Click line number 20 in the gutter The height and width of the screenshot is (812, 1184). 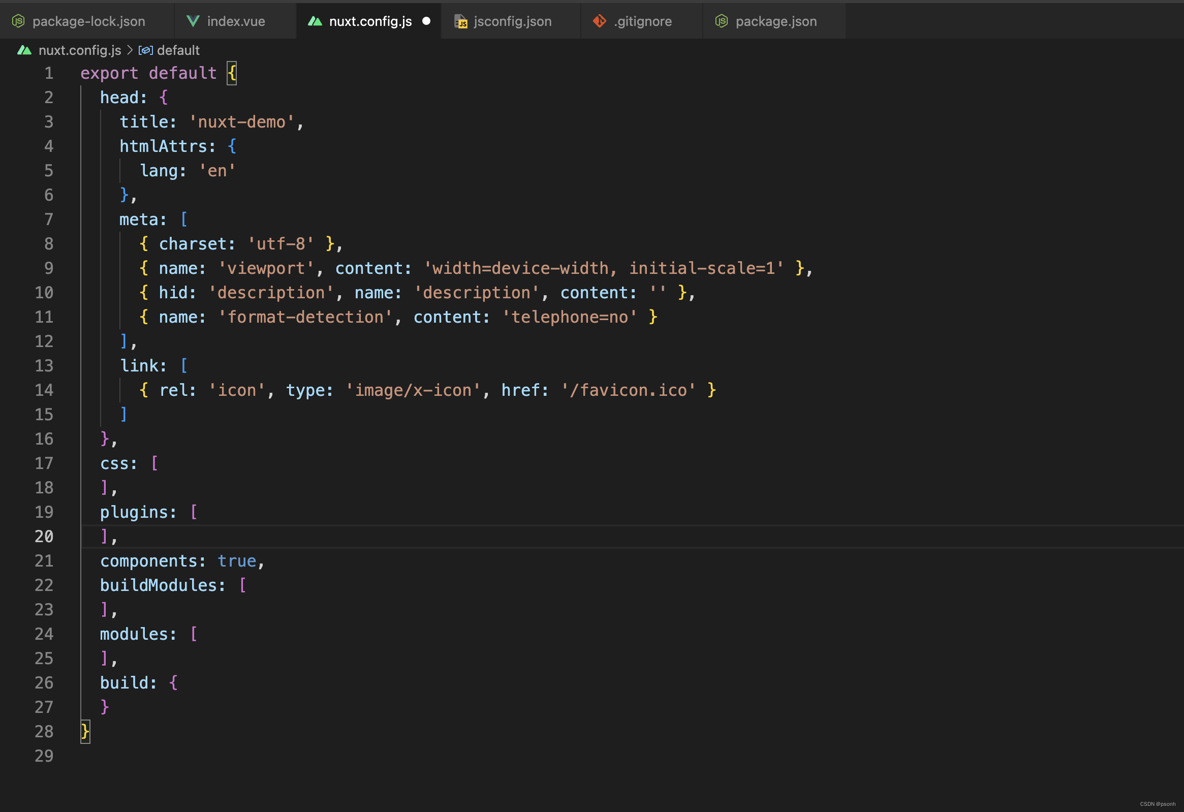(x=44, y=537)
